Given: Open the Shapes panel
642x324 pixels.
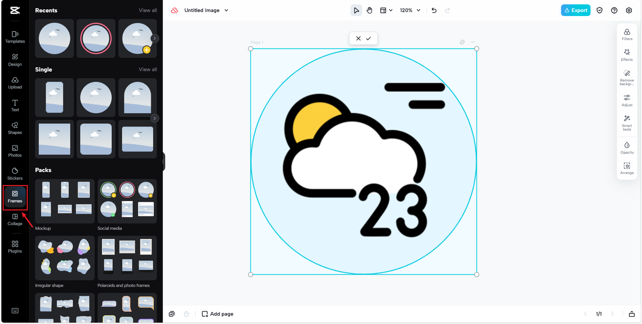Looking at the screenshot, I should pos(15,128).
